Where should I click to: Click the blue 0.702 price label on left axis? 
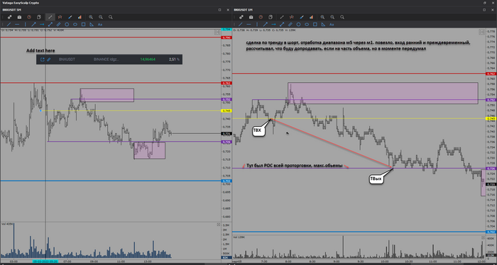tap(227, 181)
